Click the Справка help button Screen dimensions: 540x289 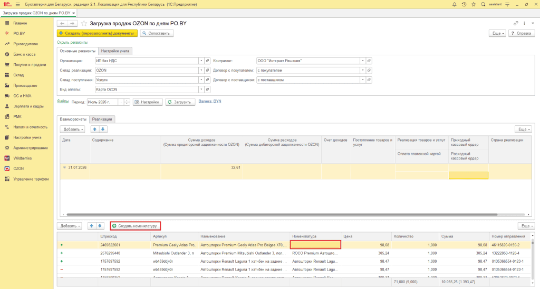(522, 33)
